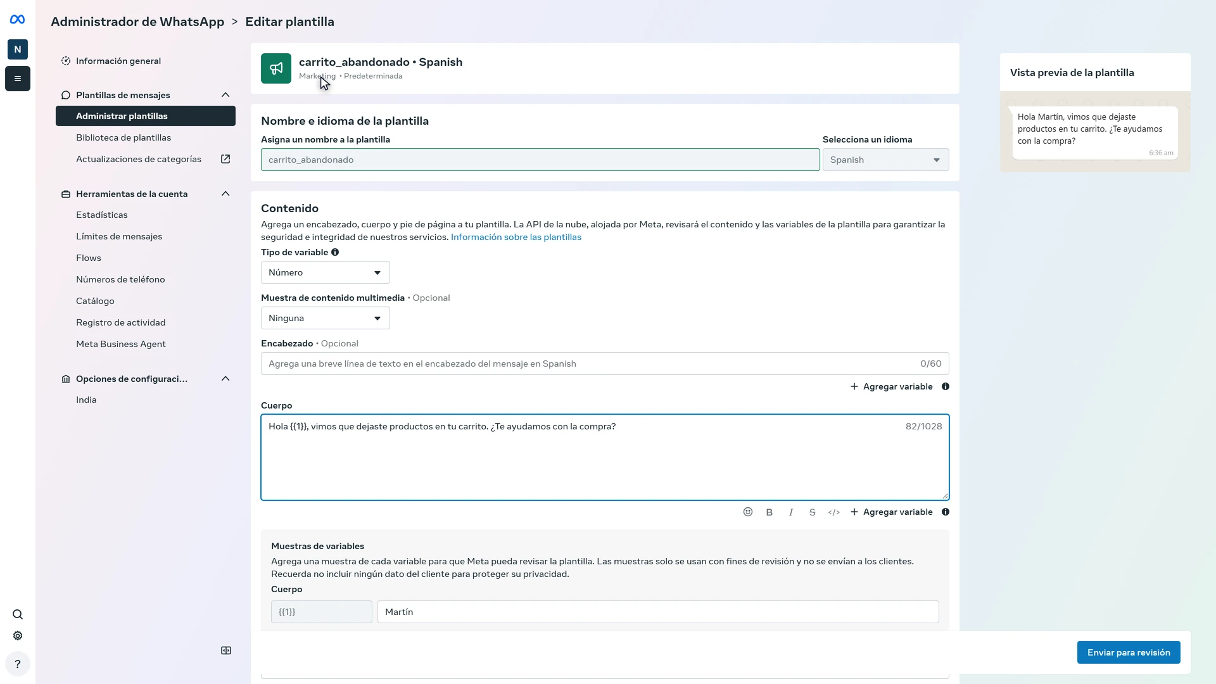Open external link icon for Actualizaciones de categorías
The height and width of the screenshot is (684, 1216).
pyautogui.click(x=225, y=159)
